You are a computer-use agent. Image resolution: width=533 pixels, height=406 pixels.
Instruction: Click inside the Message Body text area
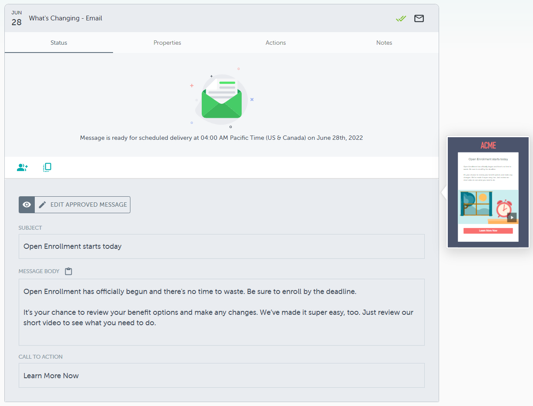click(221, 312)
